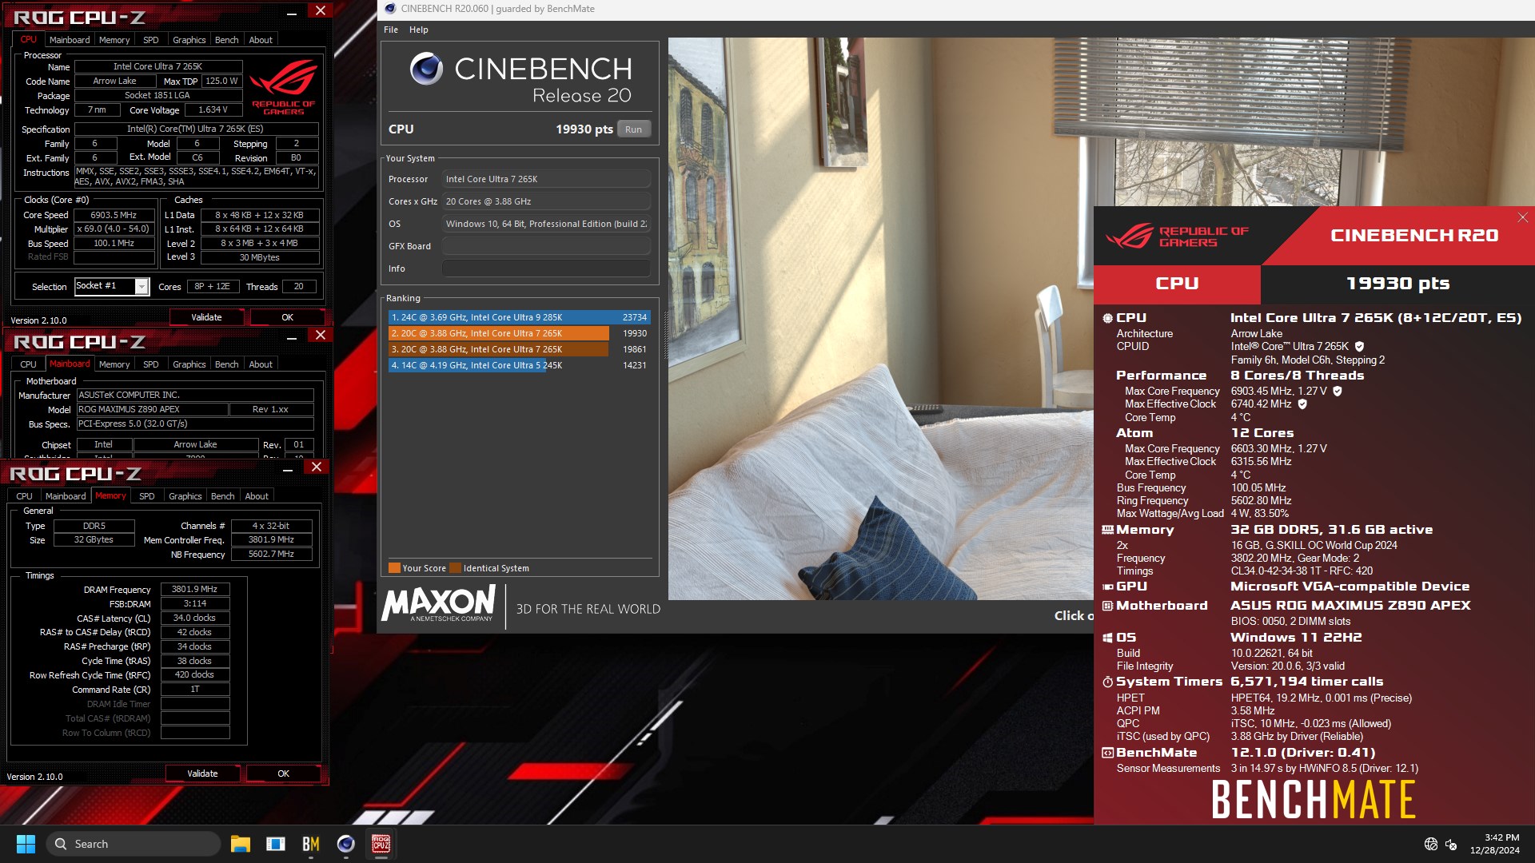Click Run button next to CPU score
Viewport: 1535px width, 863px height.
point(633,129)
